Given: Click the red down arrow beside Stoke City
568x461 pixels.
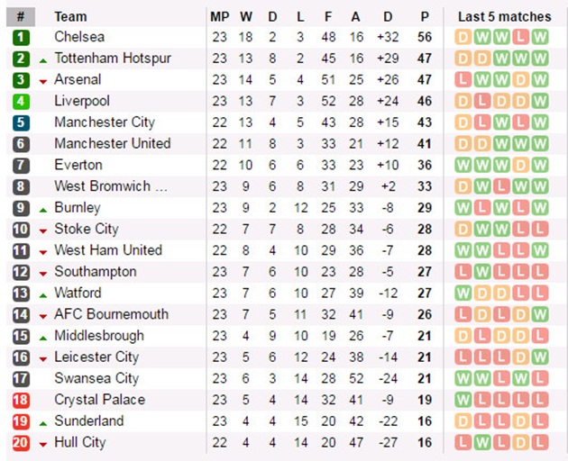Looking at the screenshot, I should tap(43, 230).
